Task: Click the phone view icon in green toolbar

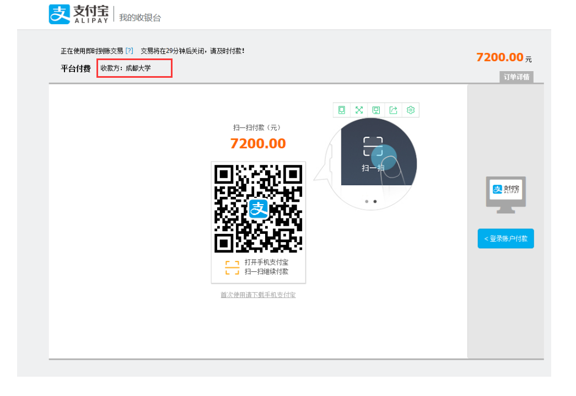Action: pos(342,110)
